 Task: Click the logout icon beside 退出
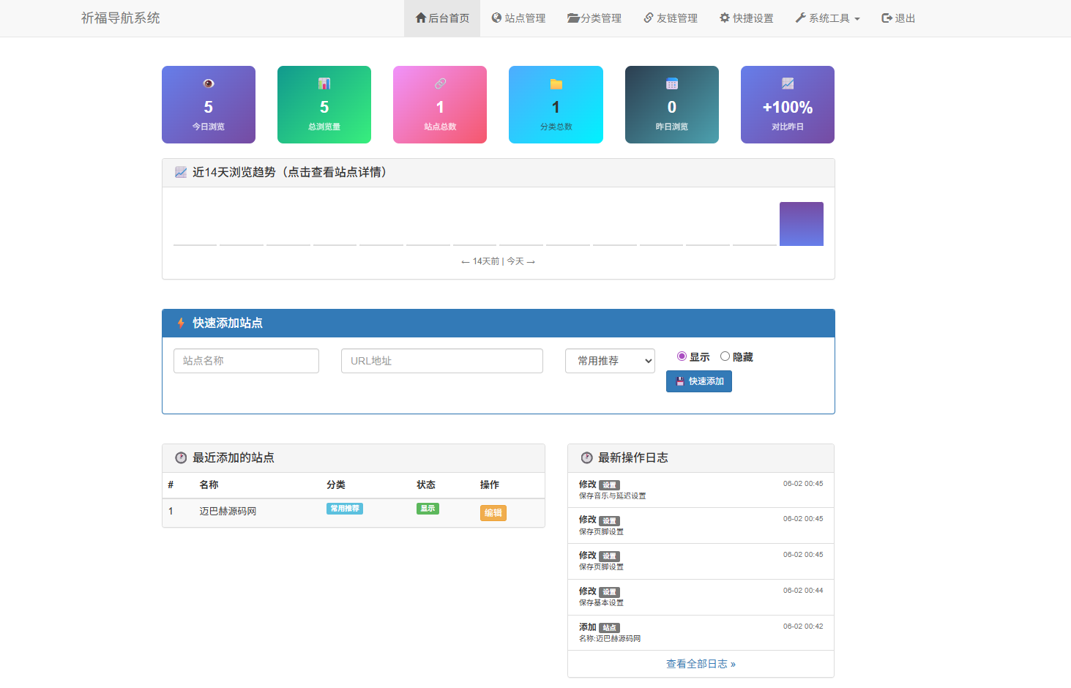point(887,18)
